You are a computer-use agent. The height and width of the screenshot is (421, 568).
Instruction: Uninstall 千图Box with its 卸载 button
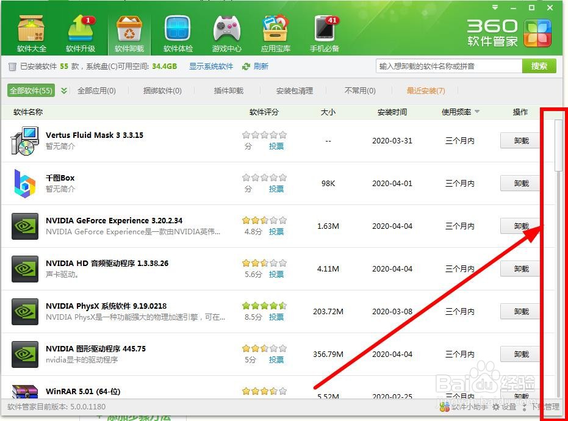[521, 183]
